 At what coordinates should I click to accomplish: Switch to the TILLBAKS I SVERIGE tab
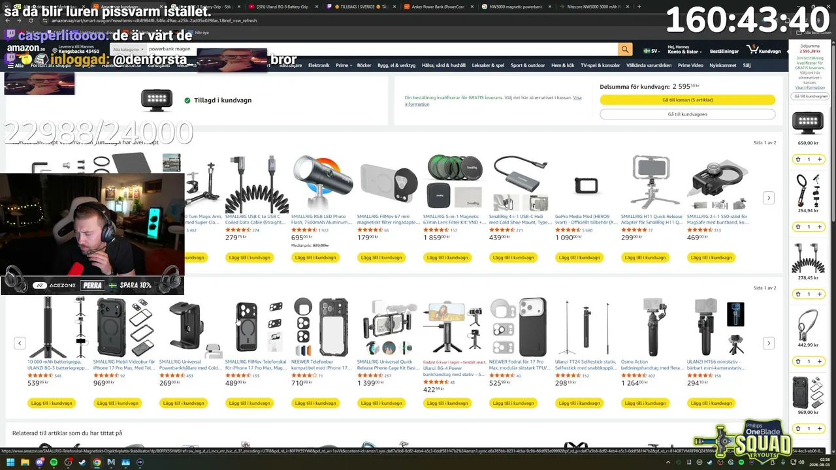coord(361,7)
